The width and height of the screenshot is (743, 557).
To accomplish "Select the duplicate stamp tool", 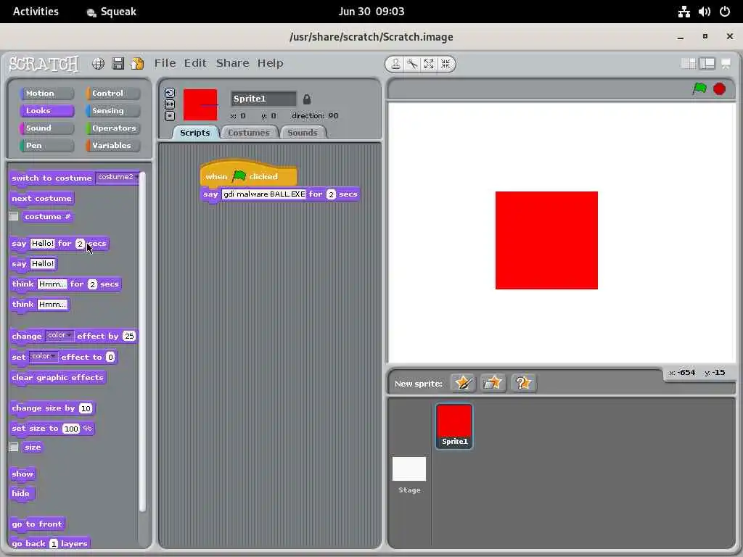I will point(395,64).
